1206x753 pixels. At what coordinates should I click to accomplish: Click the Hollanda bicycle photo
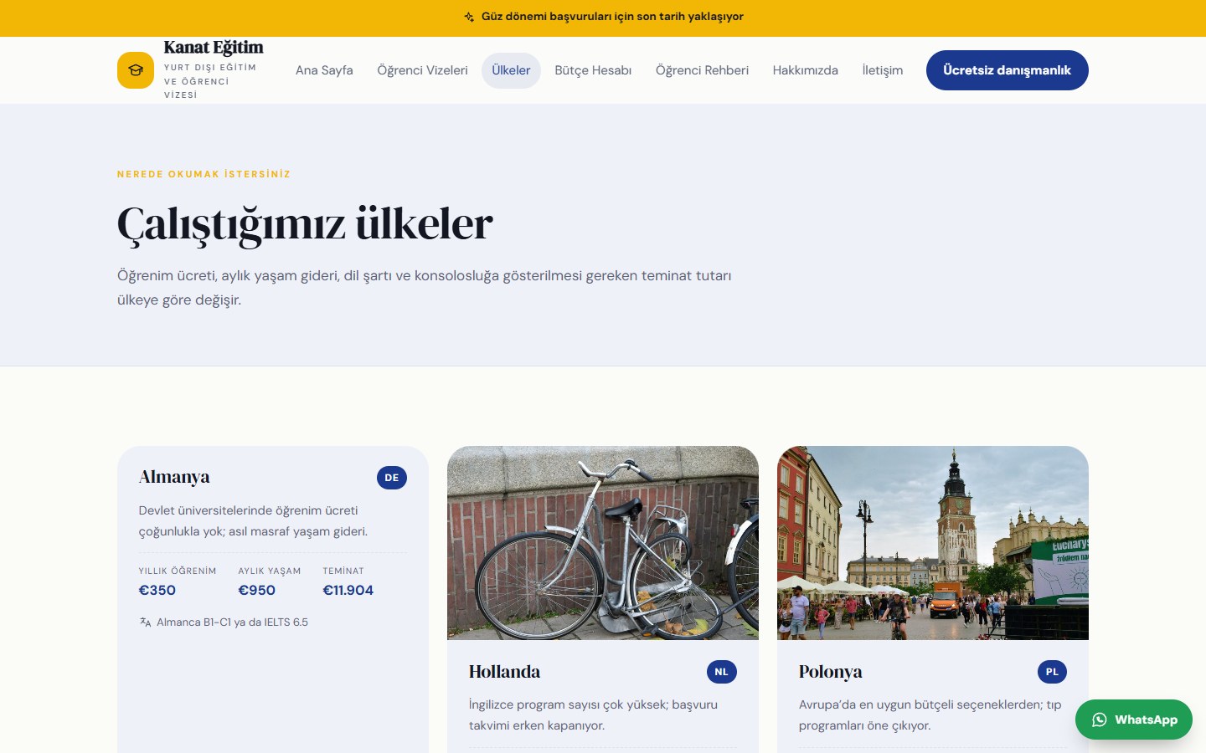tap(603, 543)
